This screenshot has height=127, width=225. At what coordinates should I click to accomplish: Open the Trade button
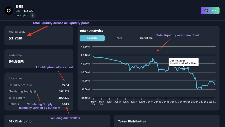[x=210, y=11]
